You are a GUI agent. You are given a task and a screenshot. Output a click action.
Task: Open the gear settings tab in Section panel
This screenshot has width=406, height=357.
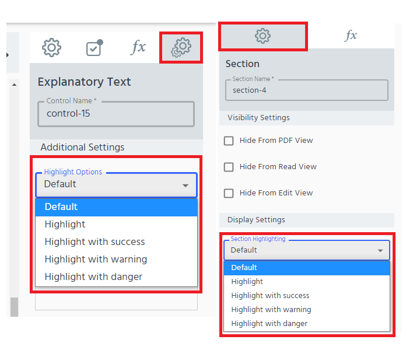[x=263, y=36]
